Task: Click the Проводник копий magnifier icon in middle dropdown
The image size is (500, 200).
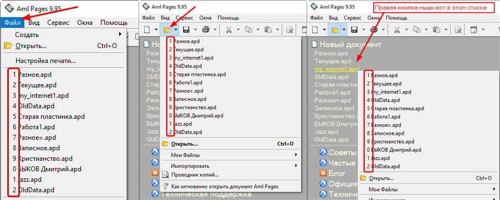Action: click(165, 175)
